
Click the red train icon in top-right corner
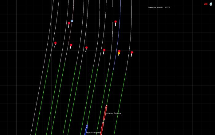point(206,4)
